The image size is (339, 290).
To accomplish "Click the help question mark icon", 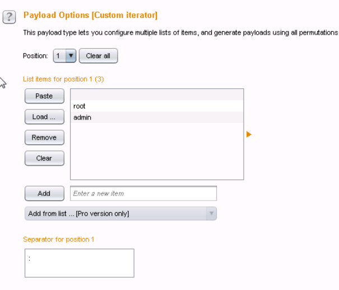I will point(9,17).
